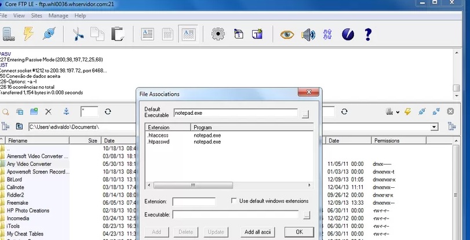Image resolution: width=470 pixels, height=240 pixels.
Task: Click the Default Executable notepad.exe field
Action: coord(236,113)
